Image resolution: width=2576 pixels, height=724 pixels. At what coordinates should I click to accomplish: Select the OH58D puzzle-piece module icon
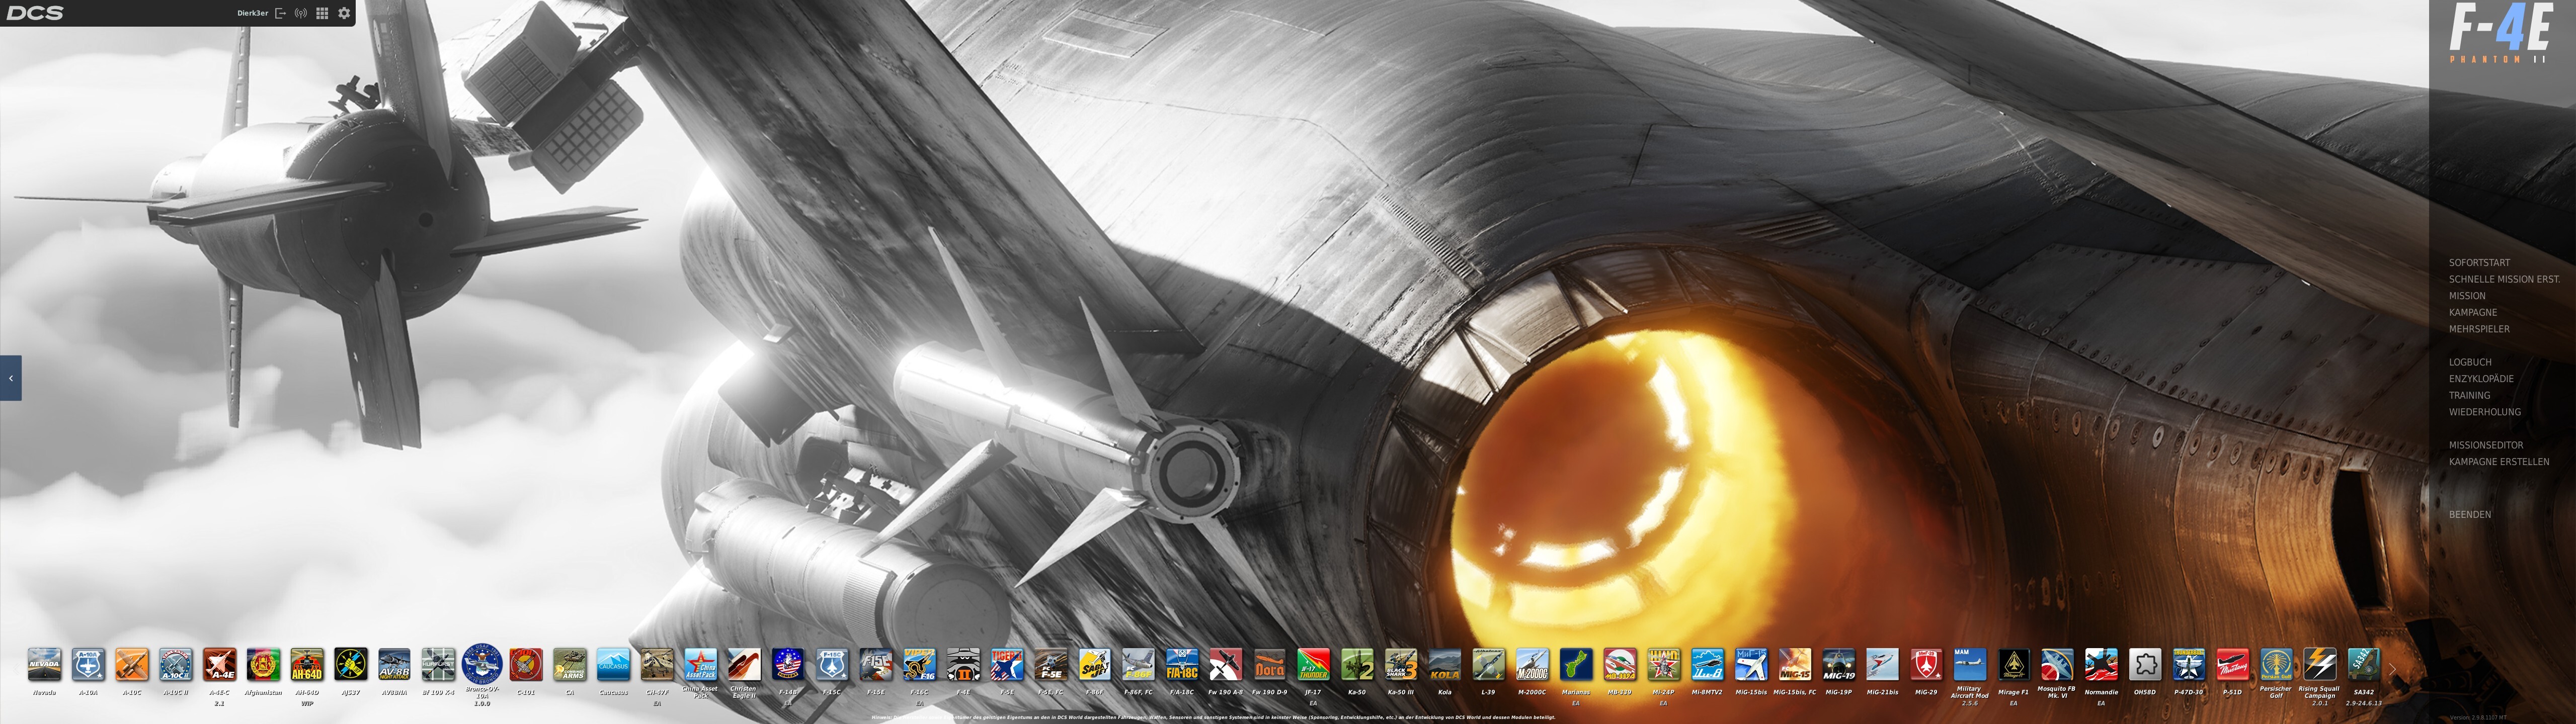[x=2145, y=664]
